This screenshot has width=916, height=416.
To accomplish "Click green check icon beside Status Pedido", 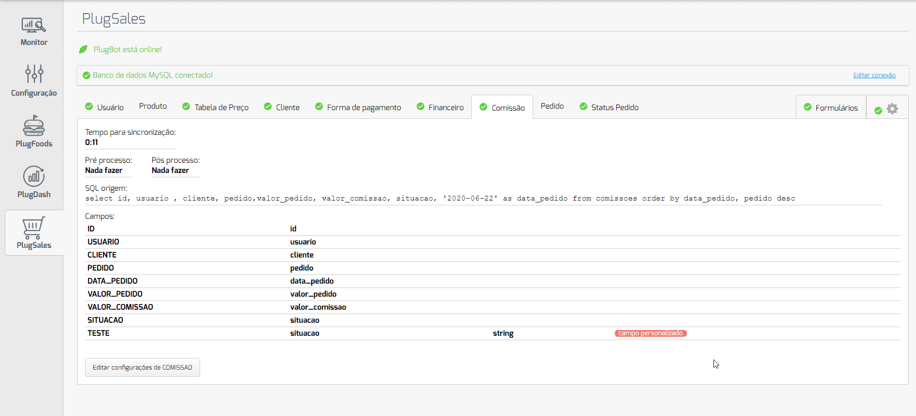I will [x=583, y=106].
